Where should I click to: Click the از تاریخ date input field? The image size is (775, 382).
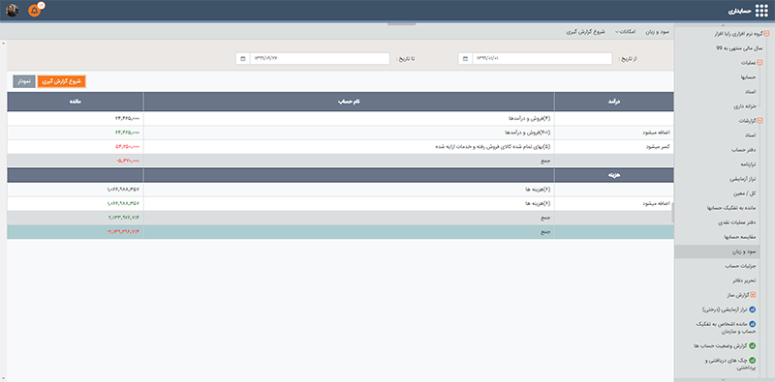[542, 58]
